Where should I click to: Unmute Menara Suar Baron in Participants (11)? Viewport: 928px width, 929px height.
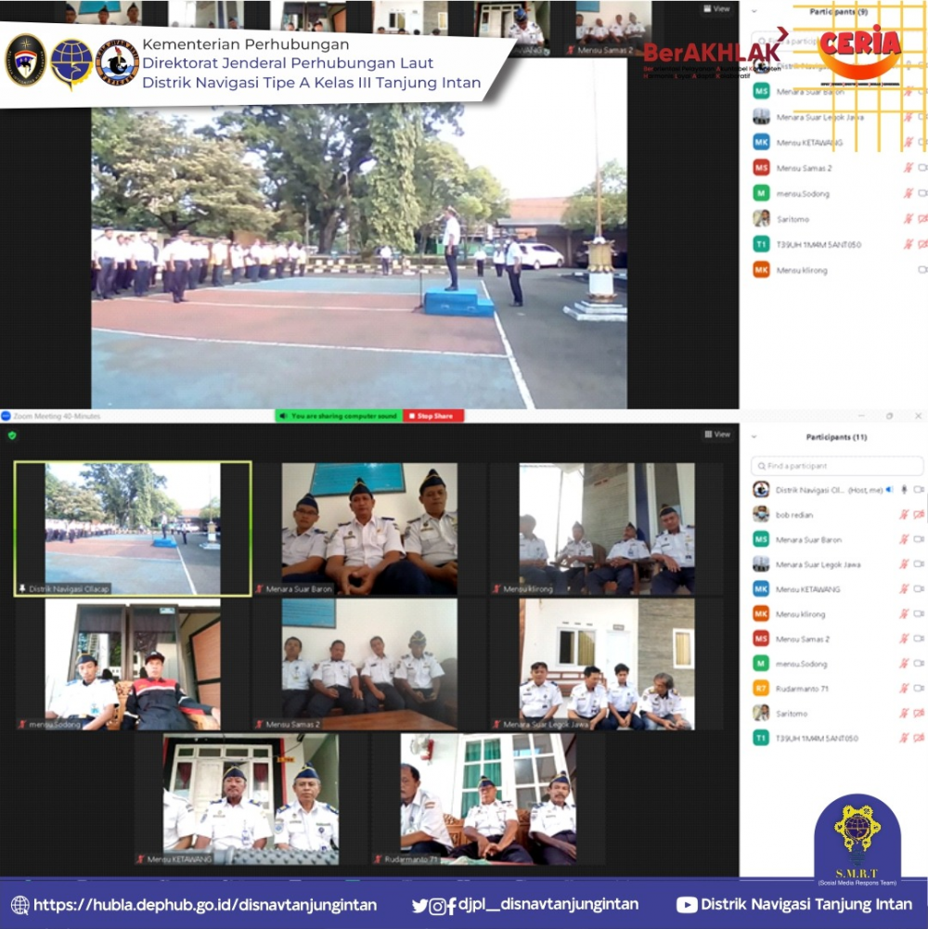904,539
